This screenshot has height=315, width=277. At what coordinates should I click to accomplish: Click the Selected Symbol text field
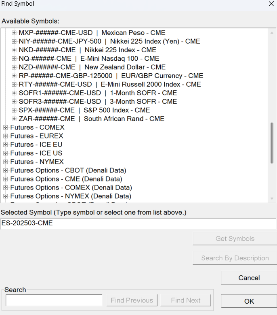138,223
